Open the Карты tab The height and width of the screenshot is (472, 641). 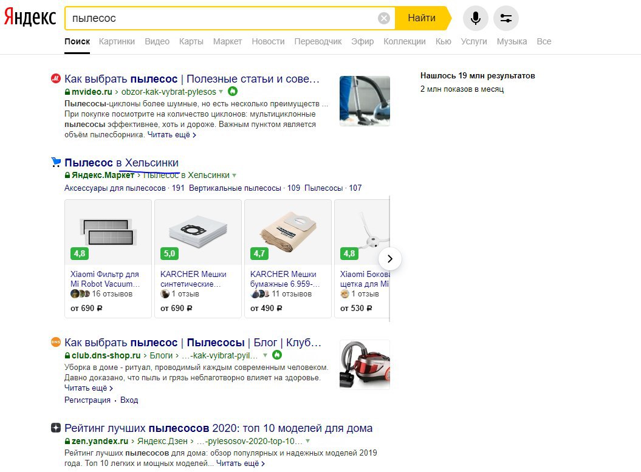(x=191, y=41)
